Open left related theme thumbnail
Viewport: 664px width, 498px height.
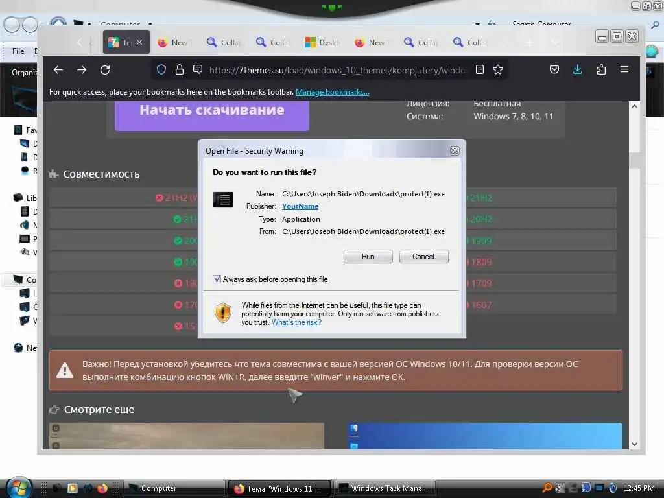click(x=187, y=436)
